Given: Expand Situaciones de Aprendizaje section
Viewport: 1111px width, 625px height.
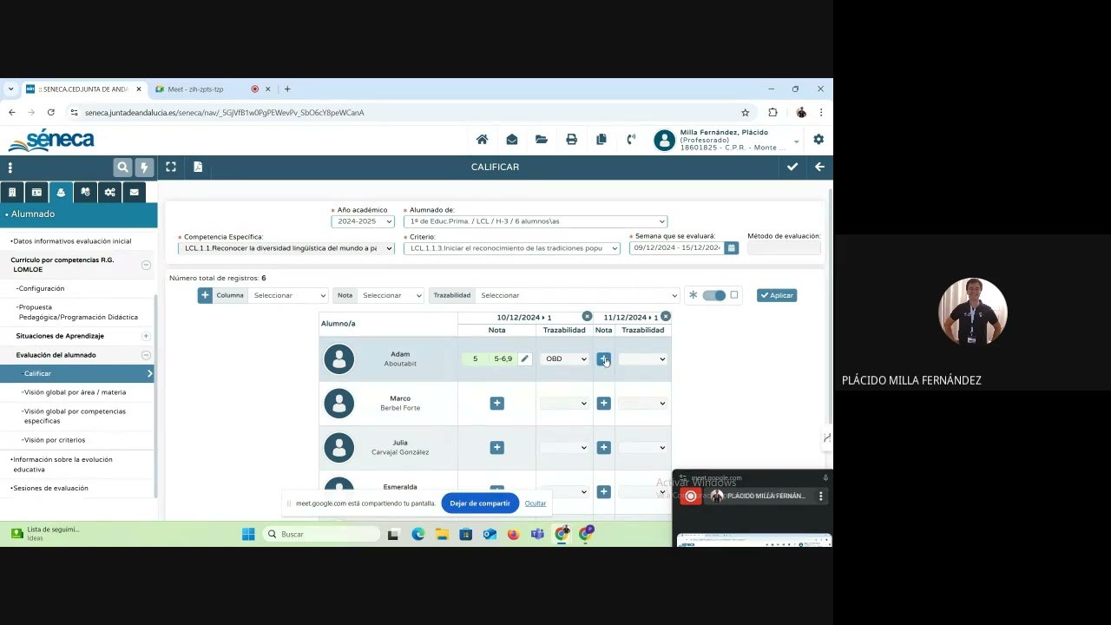Looking at the screenshot, I should point(146,336).
